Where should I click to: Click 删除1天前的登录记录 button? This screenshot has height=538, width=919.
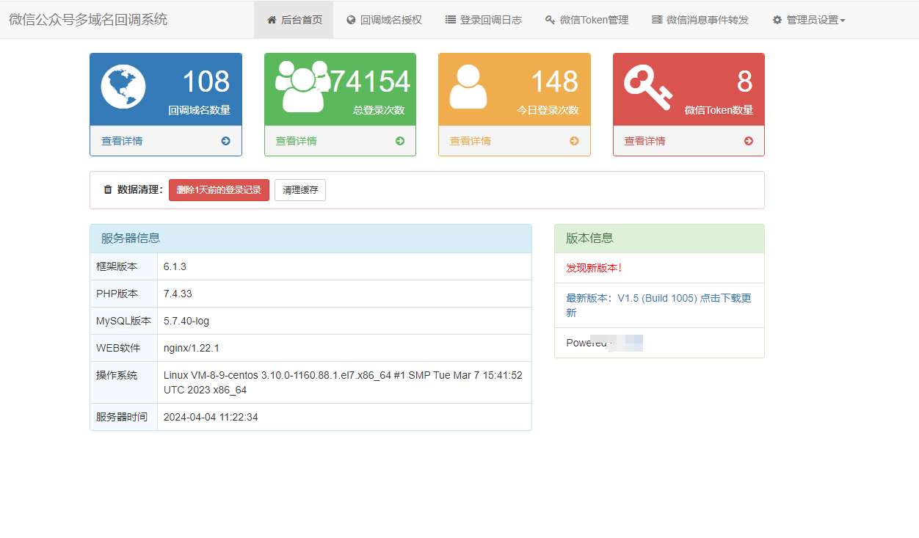219,190
